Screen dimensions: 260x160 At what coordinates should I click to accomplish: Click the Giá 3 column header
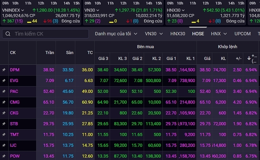coord(103,58)
